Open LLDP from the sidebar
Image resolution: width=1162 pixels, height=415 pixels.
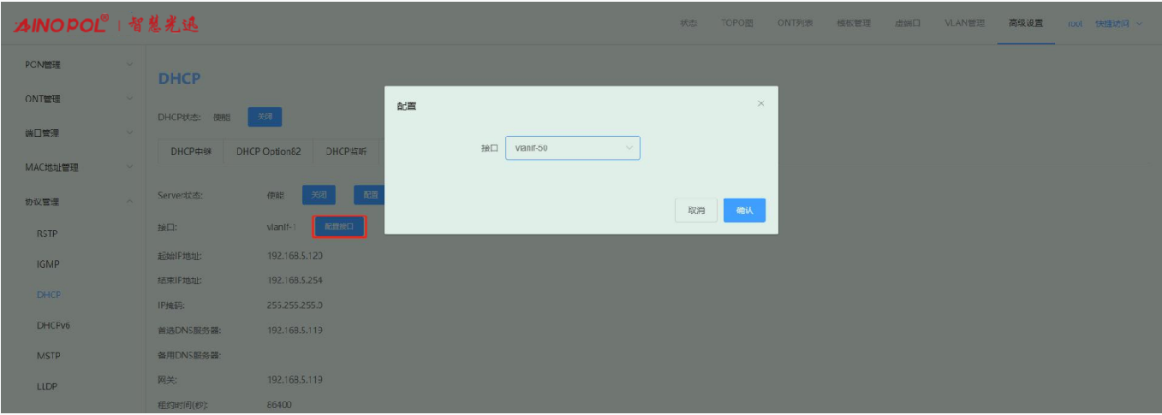tap(47, 387)
